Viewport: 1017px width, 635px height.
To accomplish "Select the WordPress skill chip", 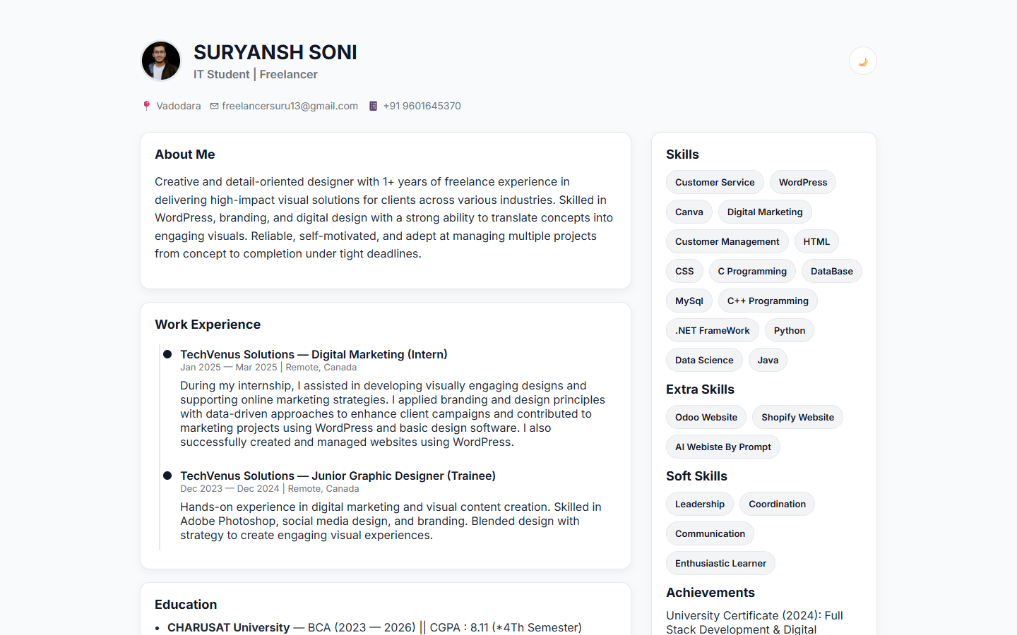I will click(802, 182).
